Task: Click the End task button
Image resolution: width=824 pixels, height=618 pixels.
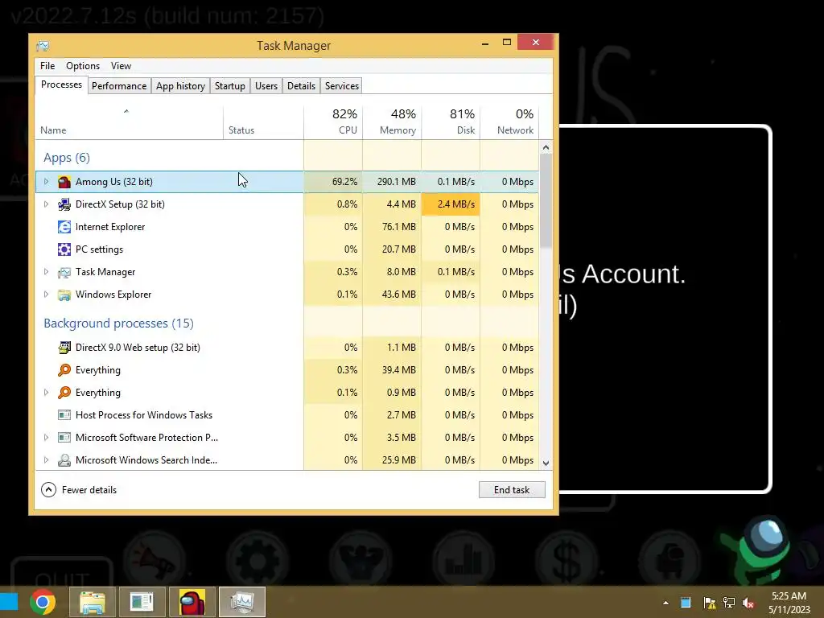Action: (x=512, y=490)
